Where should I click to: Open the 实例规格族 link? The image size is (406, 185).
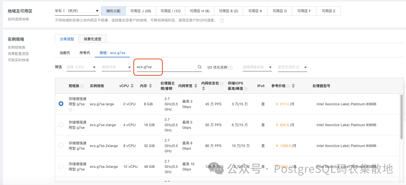point(17,48)
